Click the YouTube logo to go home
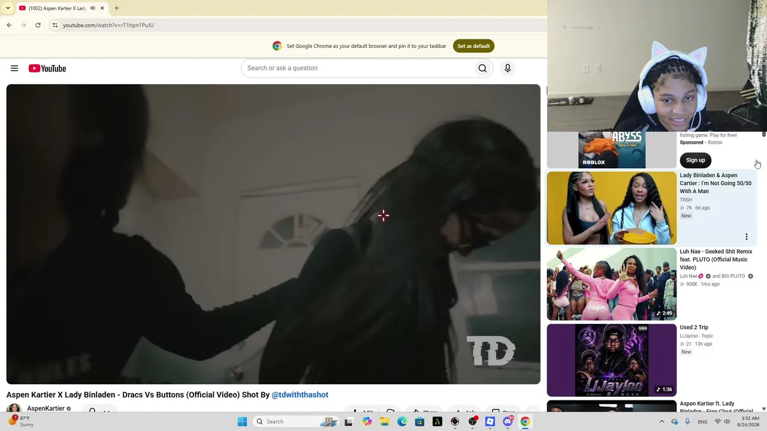This screenshot has height=431, width=767. (x=47, y=68)
